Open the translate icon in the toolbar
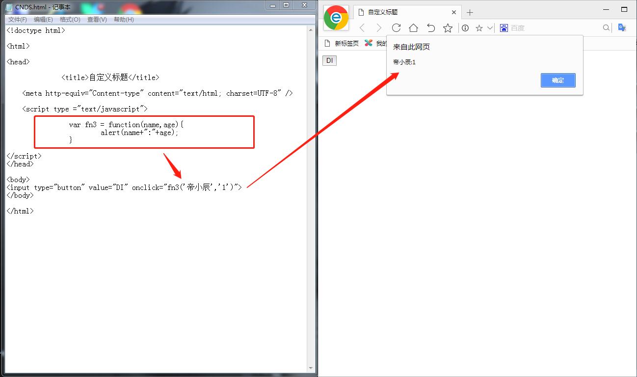This screenshot has width=637, height=377. [621, 28]
